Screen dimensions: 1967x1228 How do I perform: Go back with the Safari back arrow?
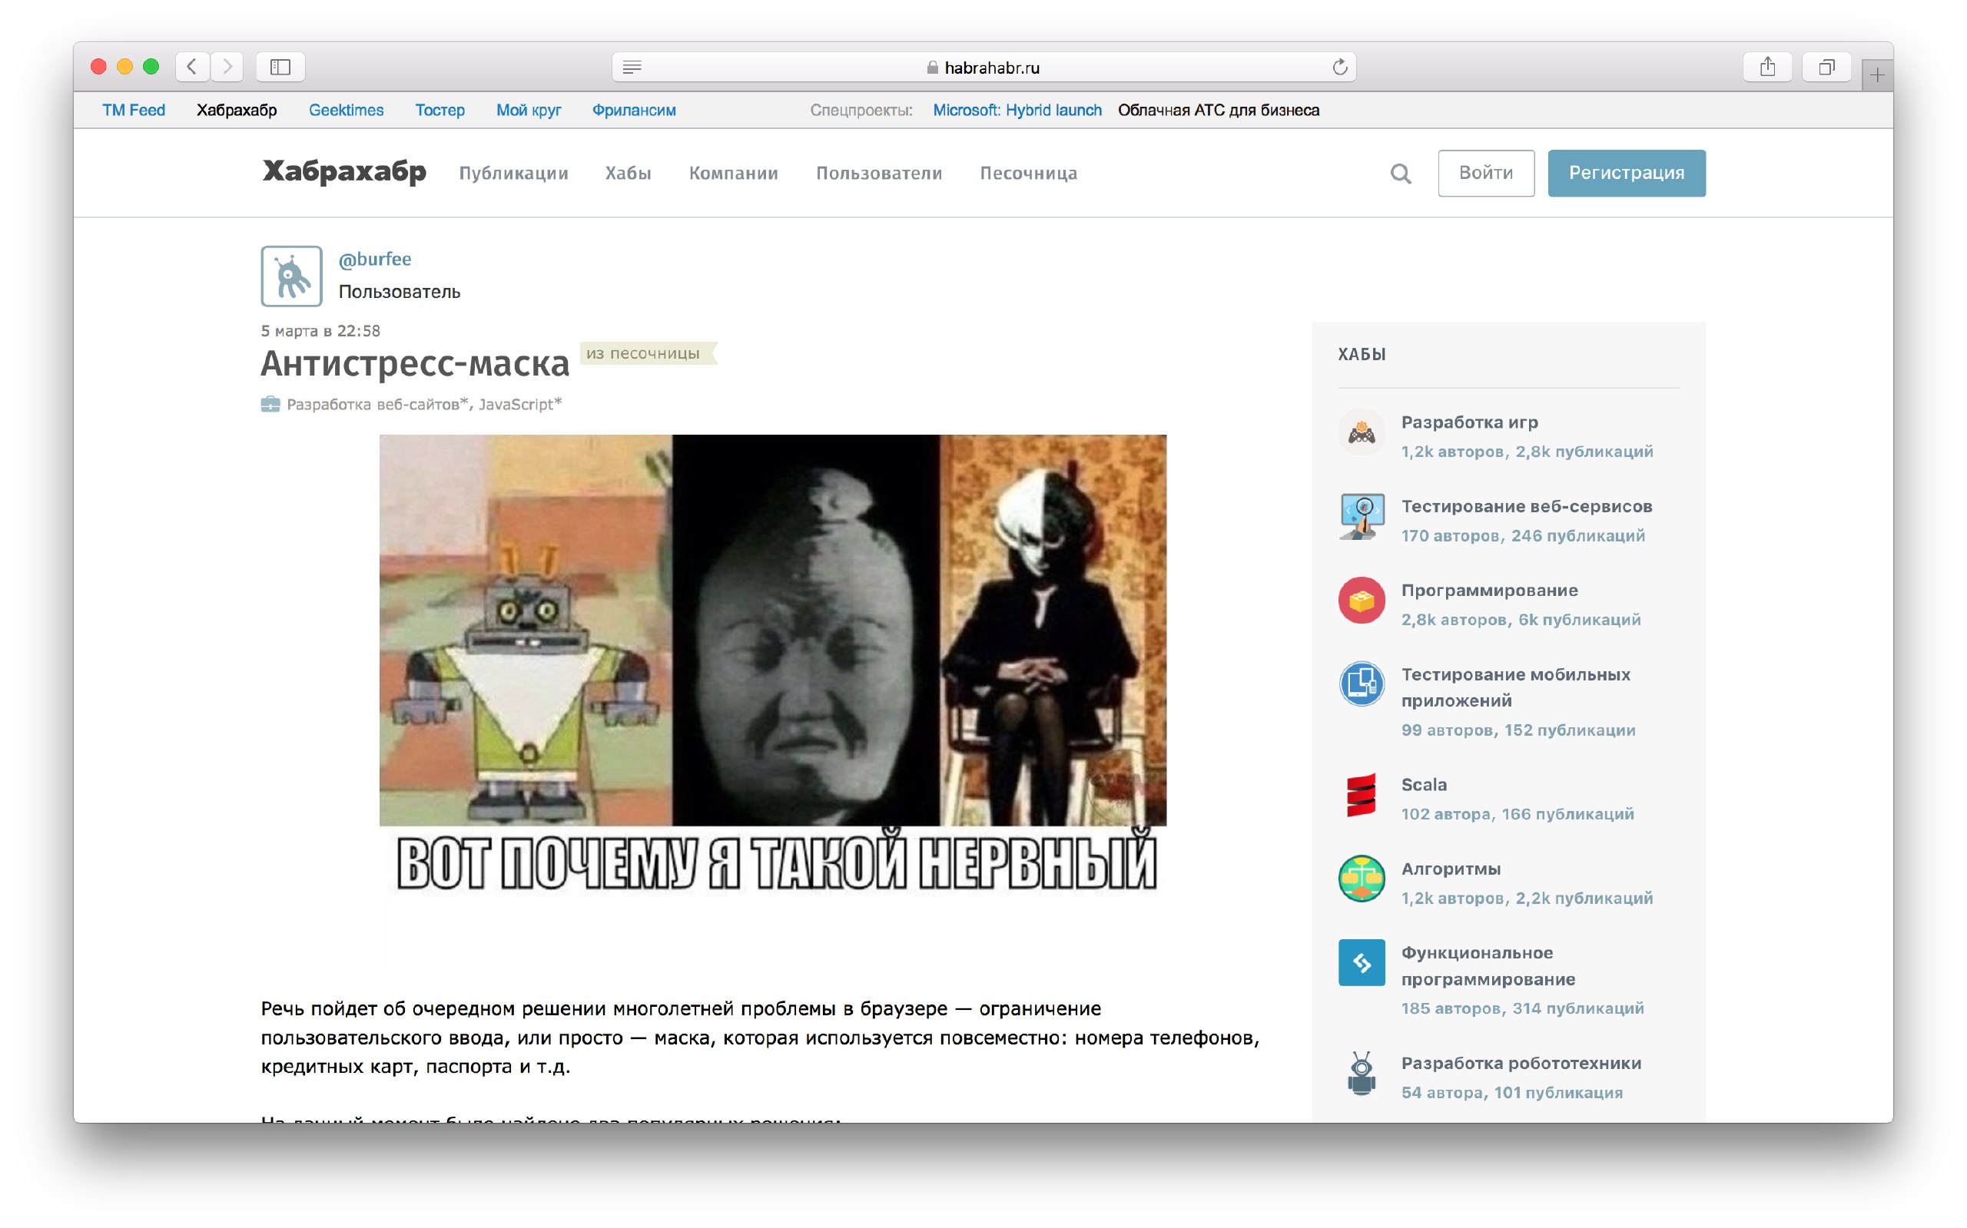coord(193,67)
